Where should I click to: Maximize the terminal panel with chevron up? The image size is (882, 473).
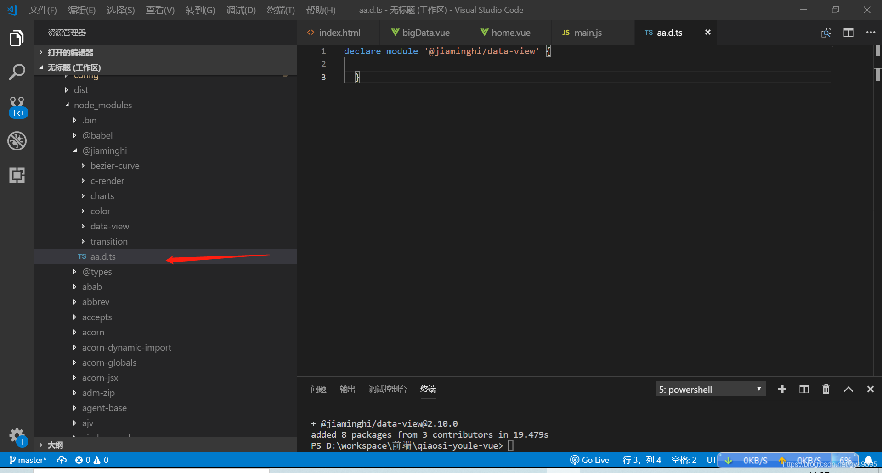tap(848, 389)
